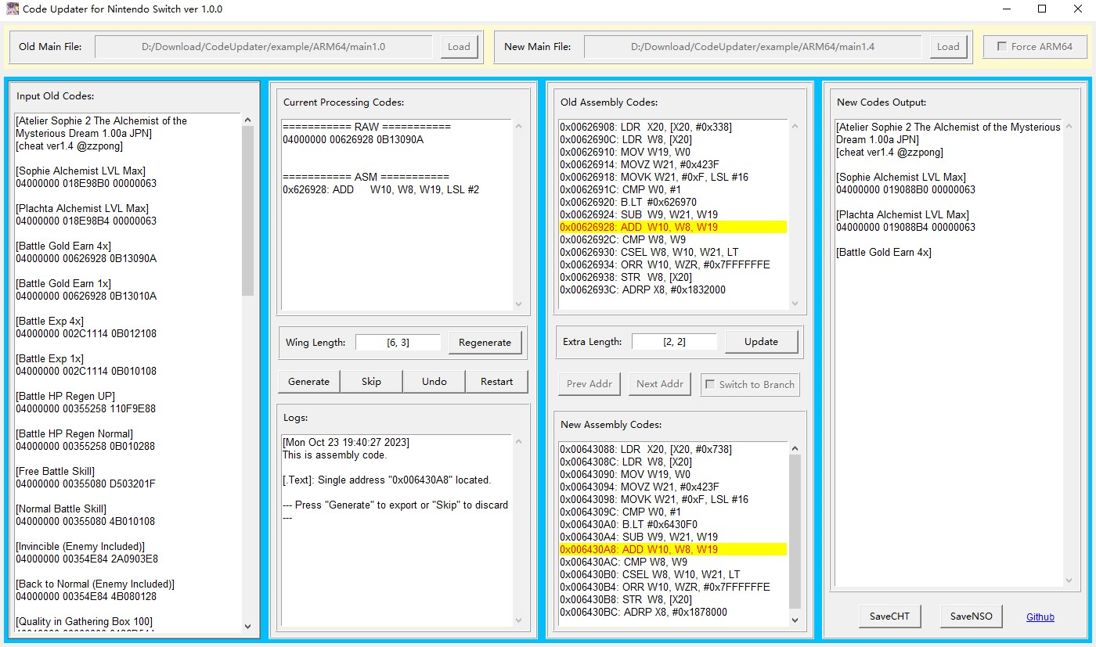Viewport: 1096px width, 647px height.
Task: Click down arrow of Logs scrollbar
Action: (517, 620)
